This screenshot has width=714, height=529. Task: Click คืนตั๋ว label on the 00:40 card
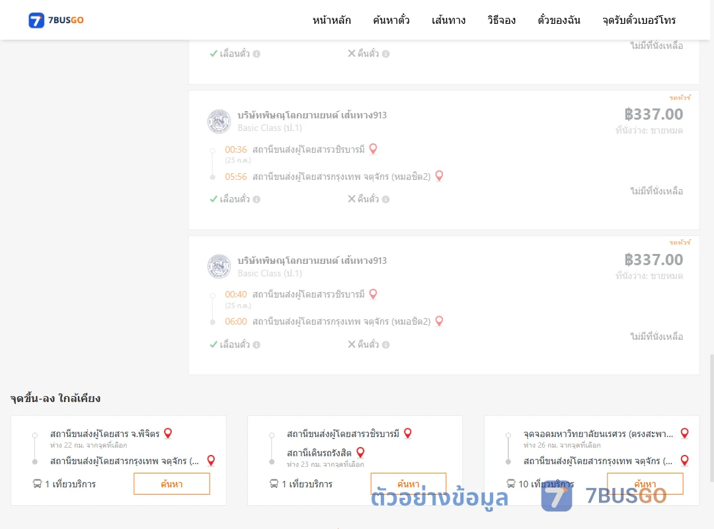pyautogui.click(x=368, y=345)
